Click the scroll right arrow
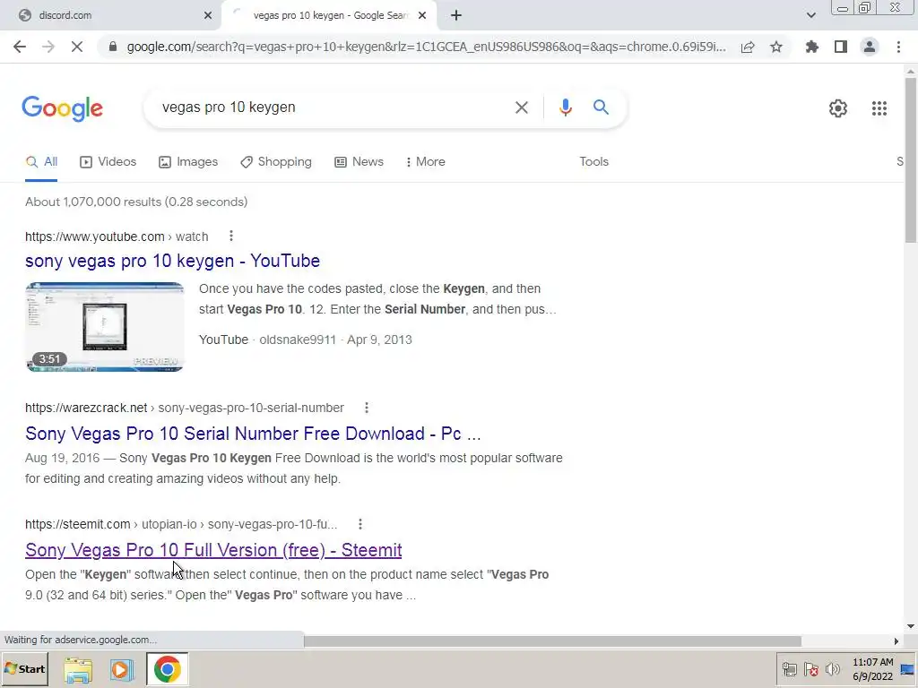The height and width of the screenshot is (688, 918). [896, 641]
